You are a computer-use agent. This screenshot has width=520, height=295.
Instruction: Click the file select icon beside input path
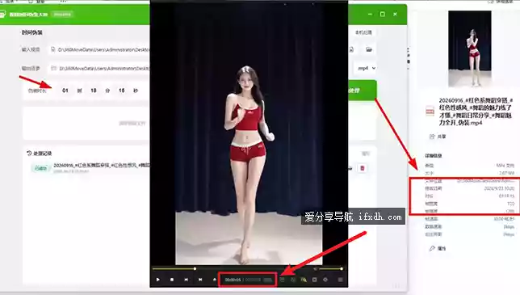[x=351, y=49]
